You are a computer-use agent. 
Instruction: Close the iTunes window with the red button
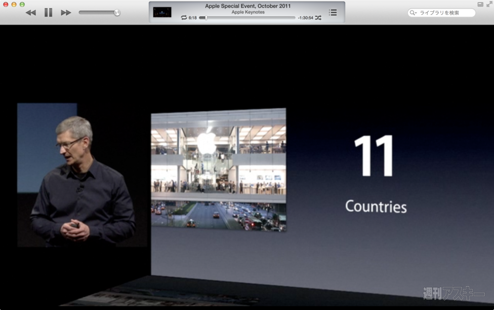pyautogui.click(x=5, y=4)
